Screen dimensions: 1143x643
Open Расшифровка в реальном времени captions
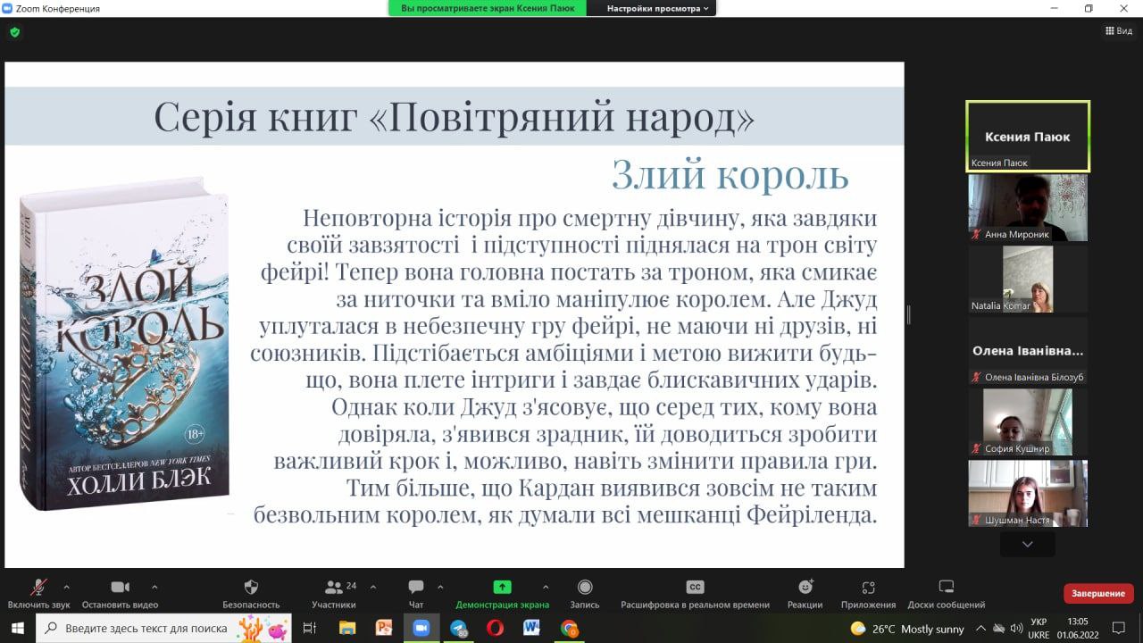click(695, 593)
